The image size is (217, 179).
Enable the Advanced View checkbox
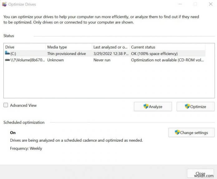pos(6,105)
